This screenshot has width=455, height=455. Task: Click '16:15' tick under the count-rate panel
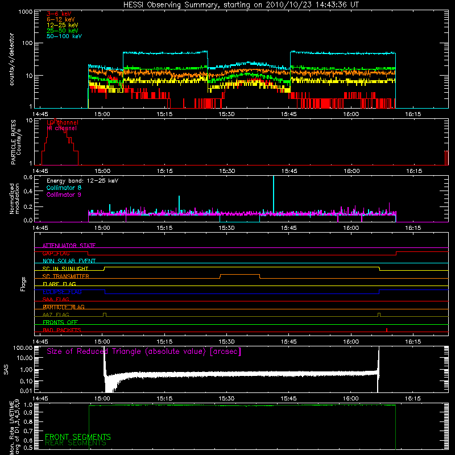pyautogui.click(x=413, y=114)
